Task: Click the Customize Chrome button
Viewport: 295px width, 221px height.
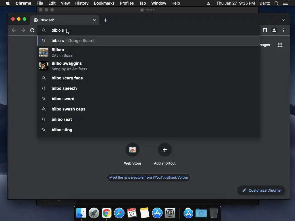Action: (261, 190)
